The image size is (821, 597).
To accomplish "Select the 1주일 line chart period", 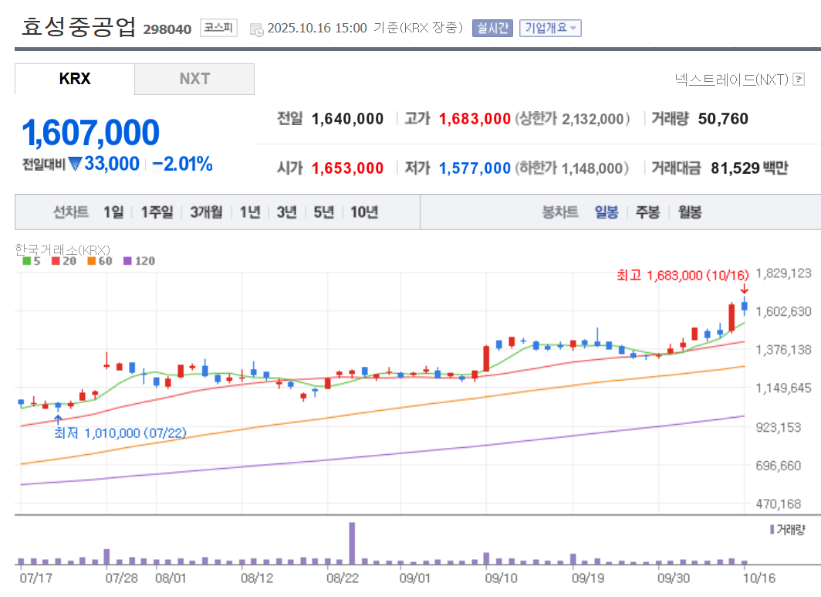I will pyautogui.click(x=157, y=212).
